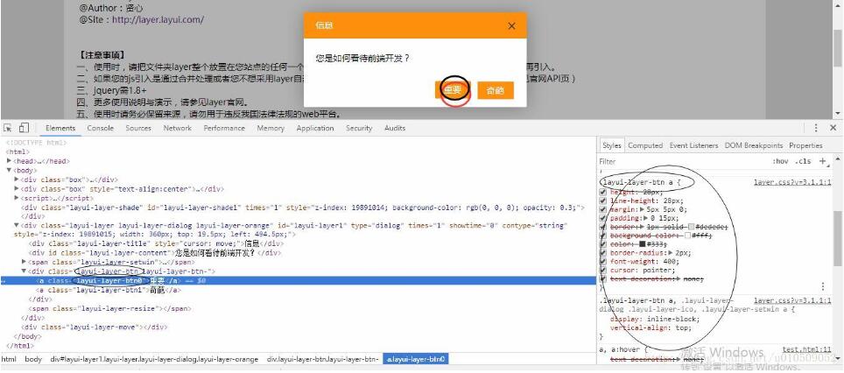Collapse the layui-layer-btn div node
This screenshot has height=373, width=844.
[25, 271]
